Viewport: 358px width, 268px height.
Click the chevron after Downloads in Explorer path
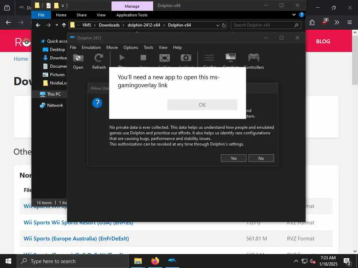(x=123, y=25)
